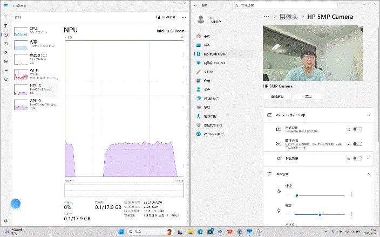This screenshot has width=380, height=237.
Task: Select 磁盘 0 (C:) in performance list
Action: point(36,59)
